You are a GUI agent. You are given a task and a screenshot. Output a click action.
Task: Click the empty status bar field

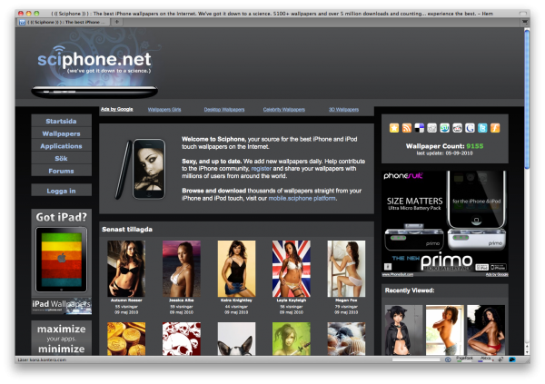(416, 359)
